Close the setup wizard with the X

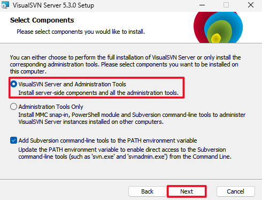tap(251, 5)
